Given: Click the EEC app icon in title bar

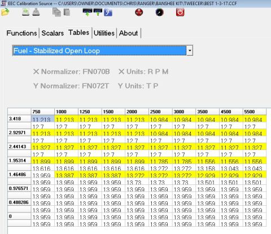Looking at the screenshot, I should [x=3, y=3].
